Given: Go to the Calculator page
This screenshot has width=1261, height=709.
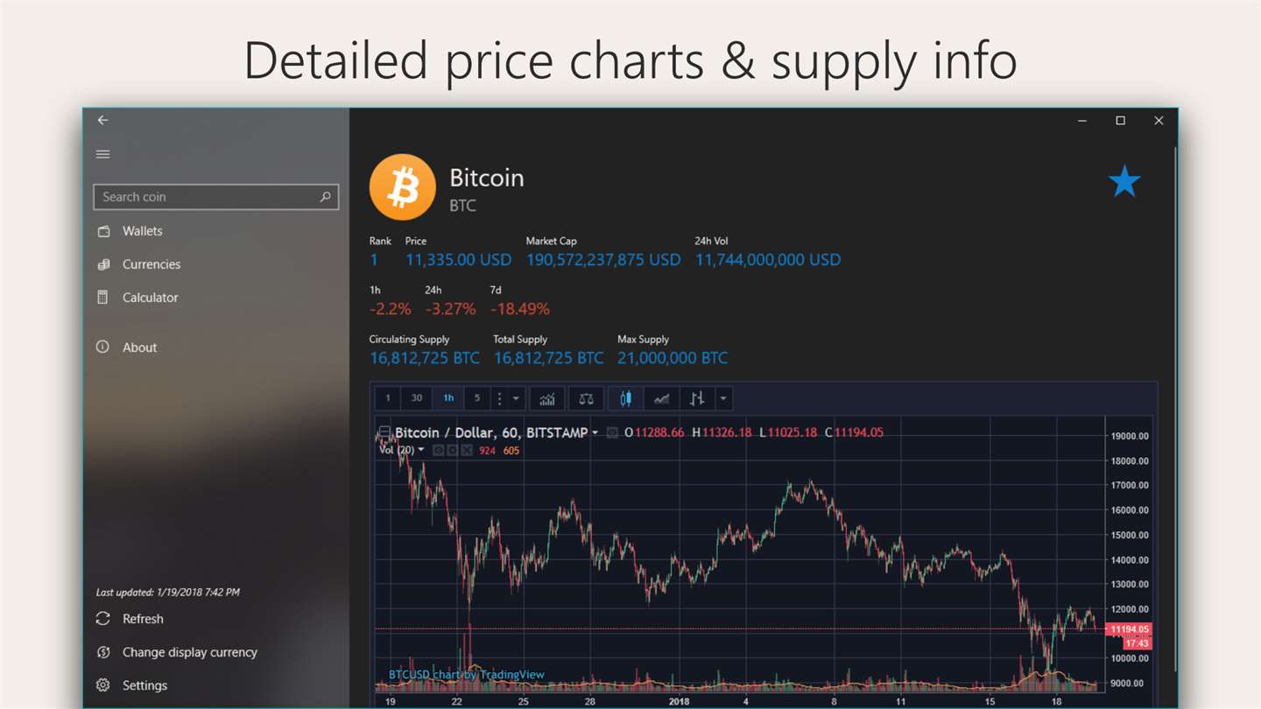Looking at the screenshot, I should [150, 298].
